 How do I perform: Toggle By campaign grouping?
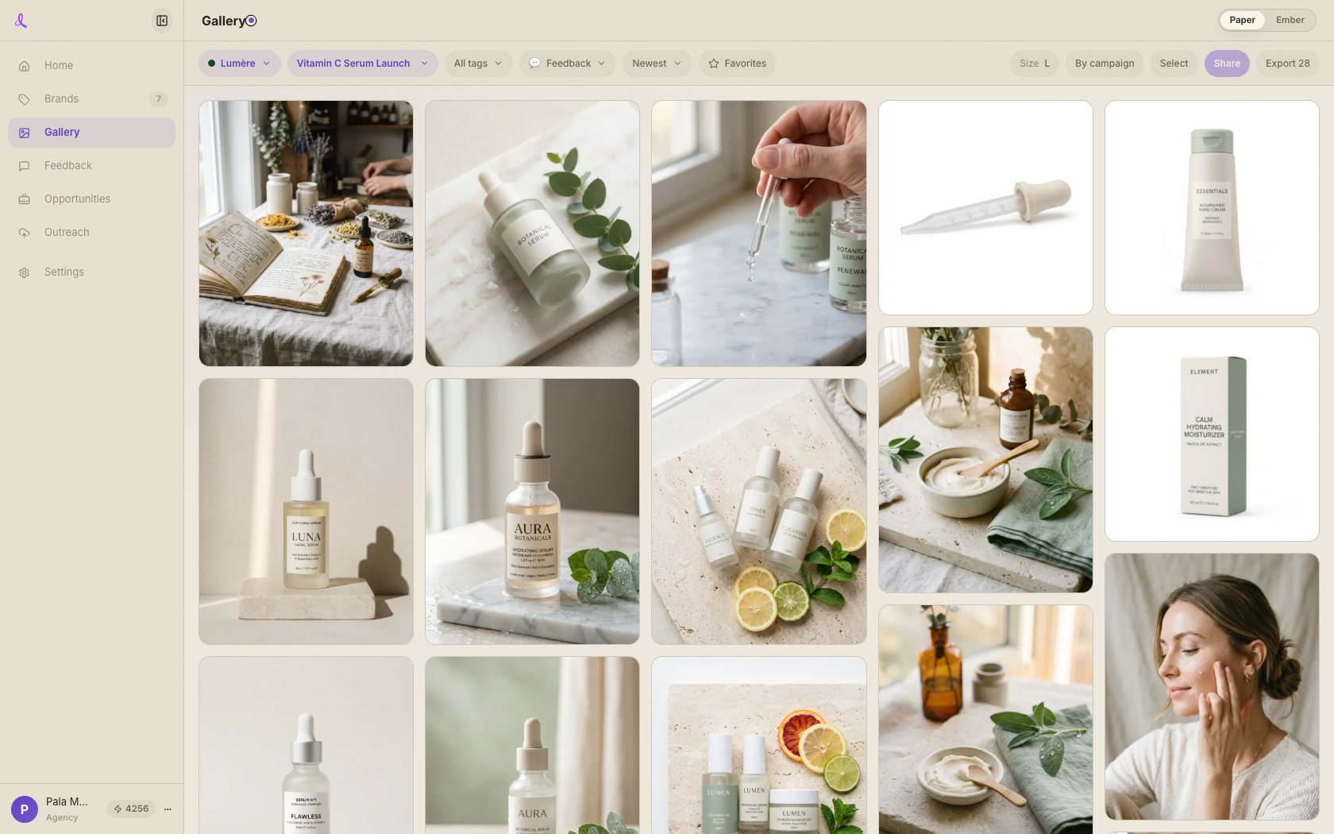pos(1105,64)
